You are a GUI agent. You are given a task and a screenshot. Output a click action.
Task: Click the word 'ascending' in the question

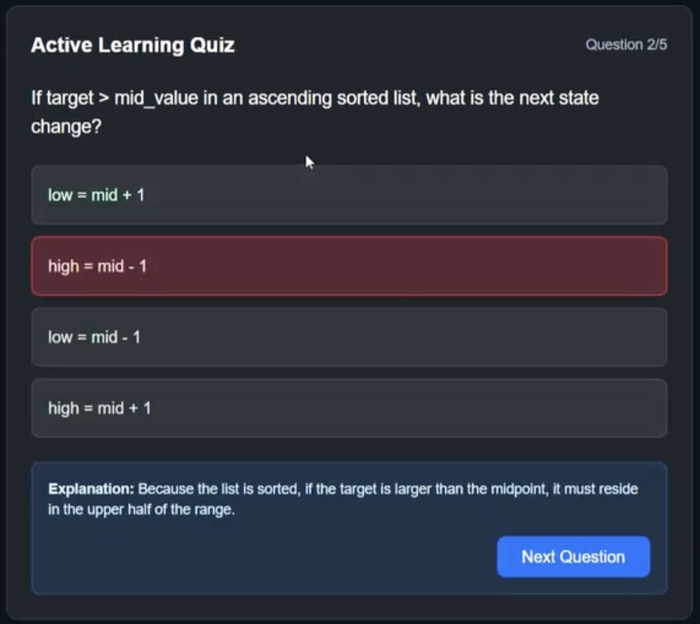click(x=290, y=98)
